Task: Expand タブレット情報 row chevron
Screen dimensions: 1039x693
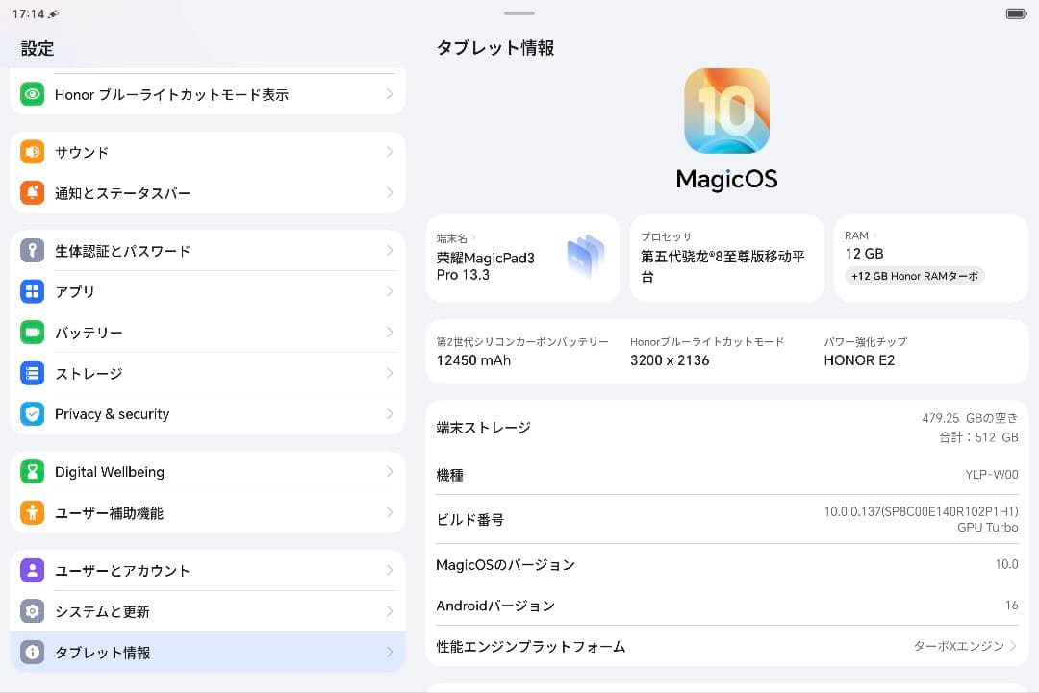Action: pyautogui.click(x=390, y=652)
